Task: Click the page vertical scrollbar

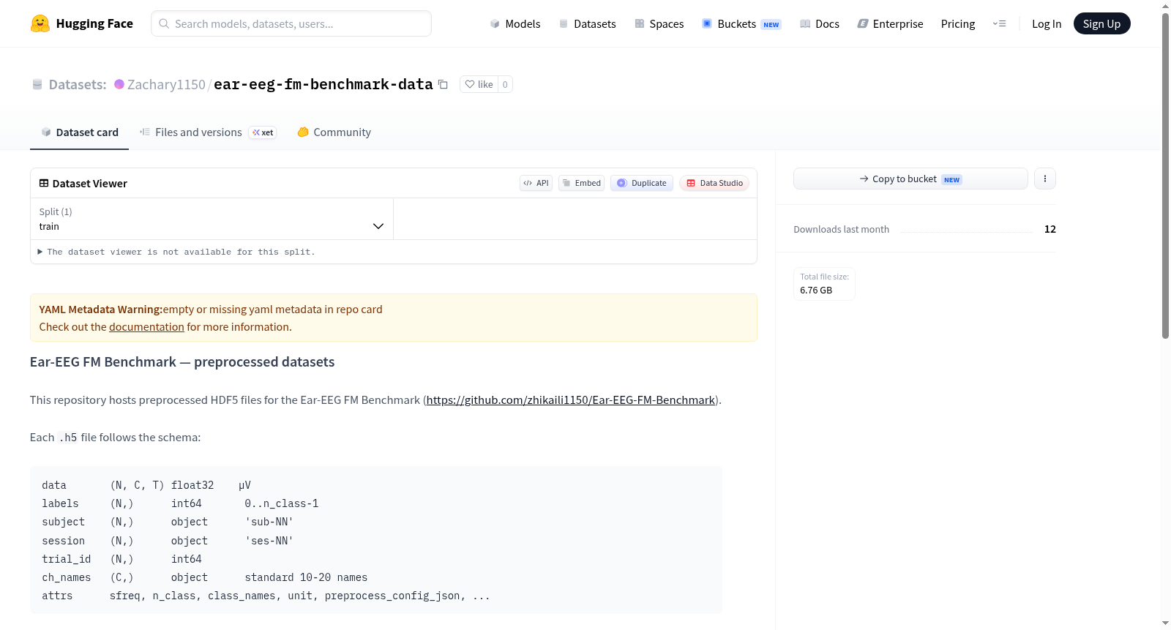Action: pos(1166,176)
